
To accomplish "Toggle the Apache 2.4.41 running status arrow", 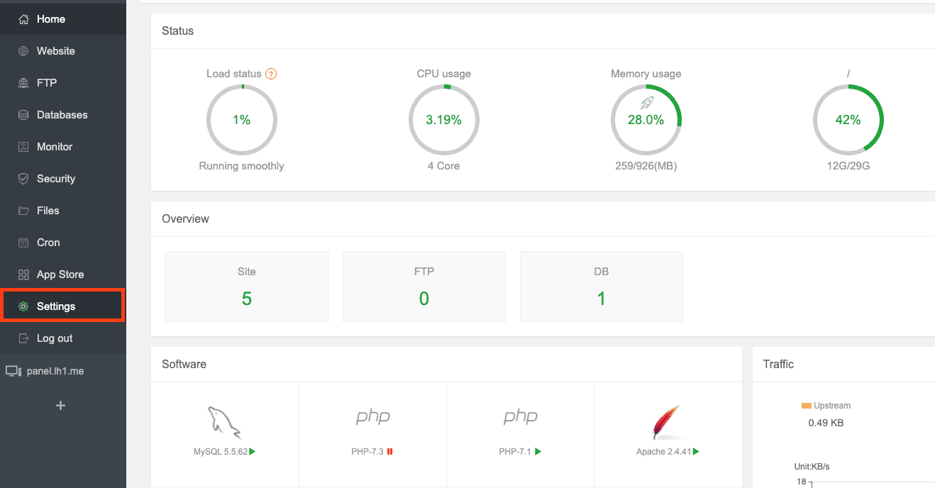I will click(696, 452).
